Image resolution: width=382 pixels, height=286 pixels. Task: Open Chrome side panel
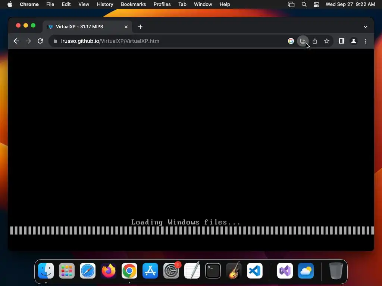coord(342,41)
